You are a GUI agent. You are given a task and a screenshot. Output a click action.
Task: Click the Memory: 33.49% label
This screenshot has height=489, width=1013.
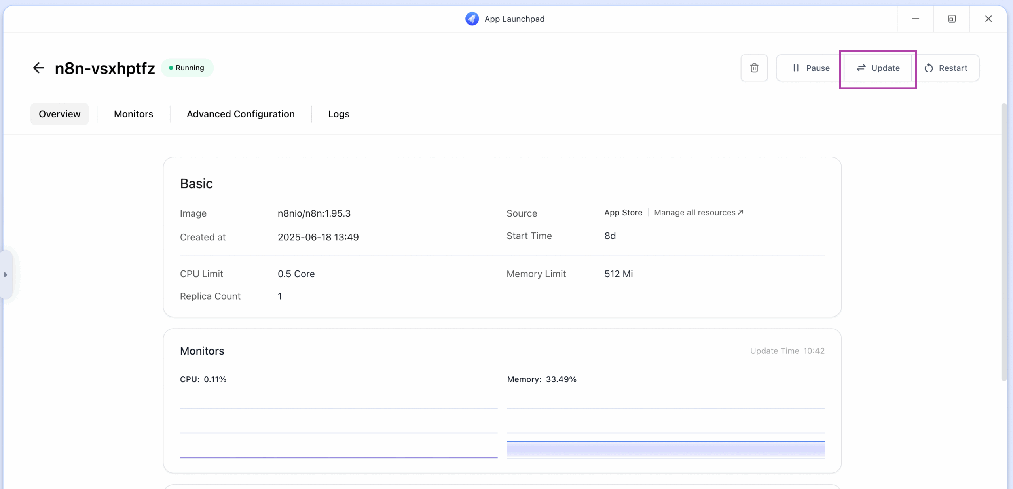[x=542, y=379]
